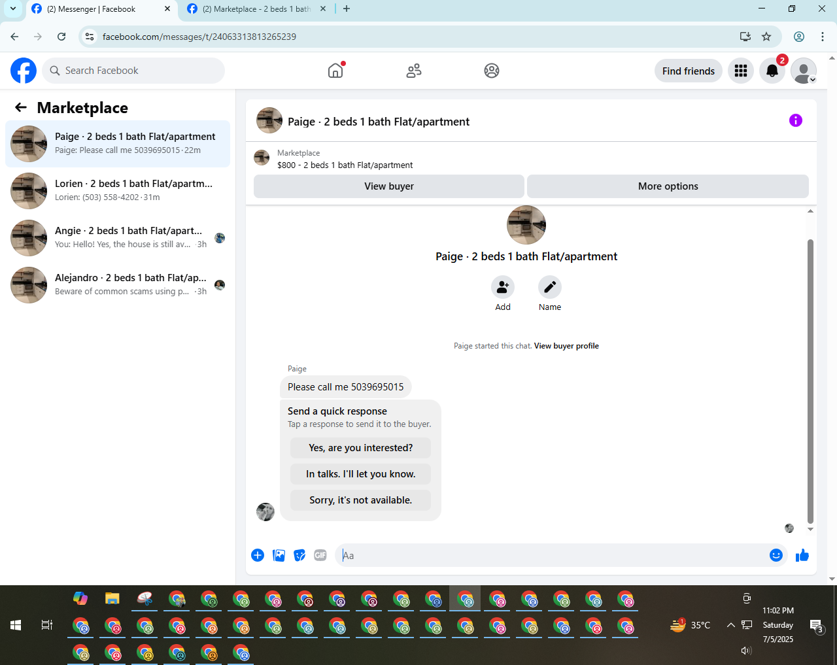The width and height of the screenshot is (837, 665).
Task: Send quick response 'Yes, are you interested?'
Action: click(x=360, y=448)
